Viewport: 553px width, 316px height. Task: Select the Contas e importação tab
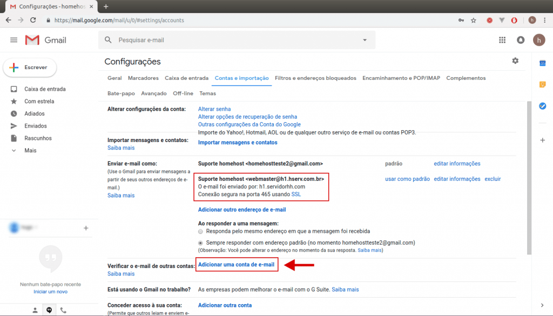tap(241, 78)
